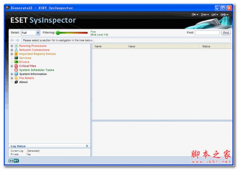This screenshot has width=238, height=170.
Task: Click the File Details icon
Action: [16, 78]
